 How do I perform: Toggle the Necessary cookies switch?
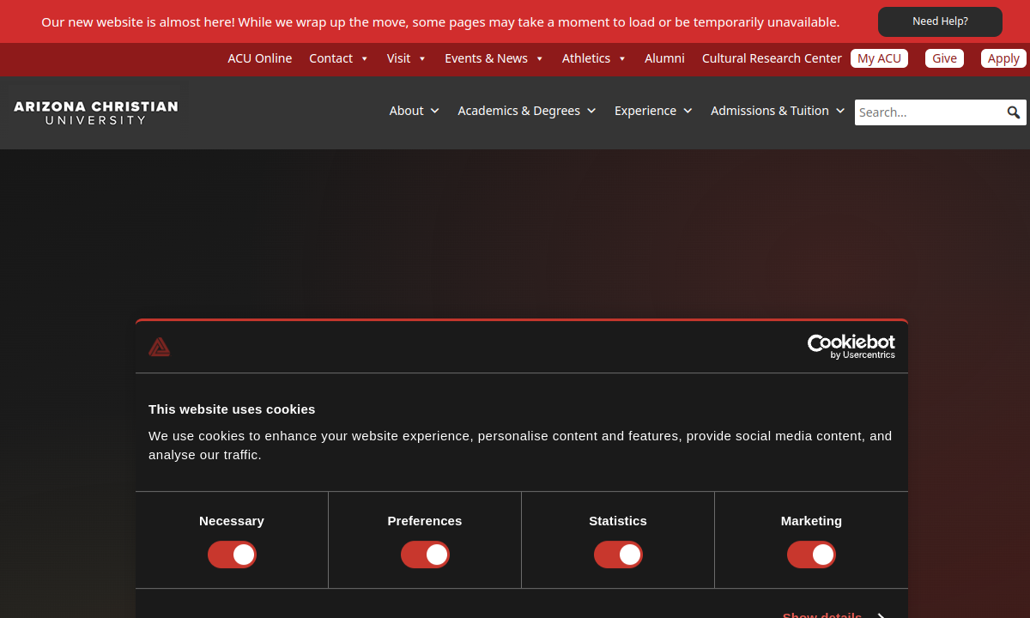(x=232, y=554)
